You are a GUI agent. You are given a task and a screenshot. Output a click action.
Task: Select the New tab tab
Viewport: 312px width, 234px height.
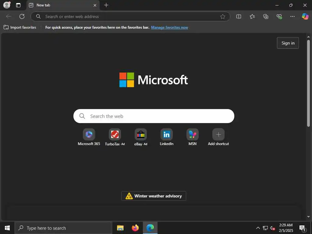click(63, 5)
